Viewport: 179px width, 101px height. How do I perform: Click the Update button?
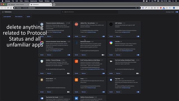coord(29,17)
